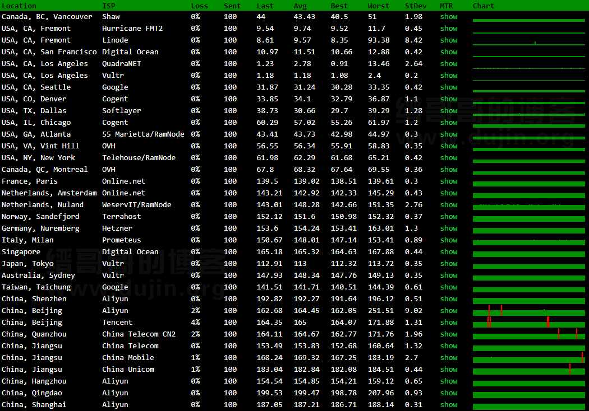Click the Avg column header
Image resolution: width=589 pixels, height=411 pixels.
tap(300, 6)
